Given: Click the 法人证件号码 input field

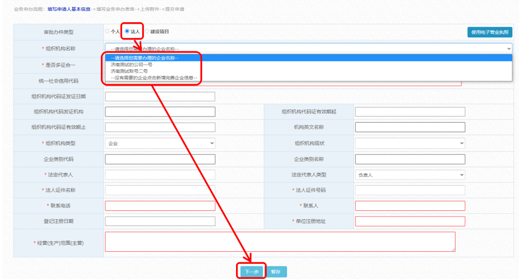Looking at the screenshot, I should (410, 190).
